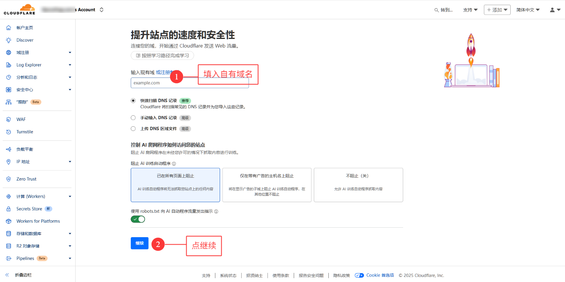The width and height of the screenshot is (565, 282).
Task: Expand the 分析和日志 sidebar arrow
Action: click(x=70, y=77)
